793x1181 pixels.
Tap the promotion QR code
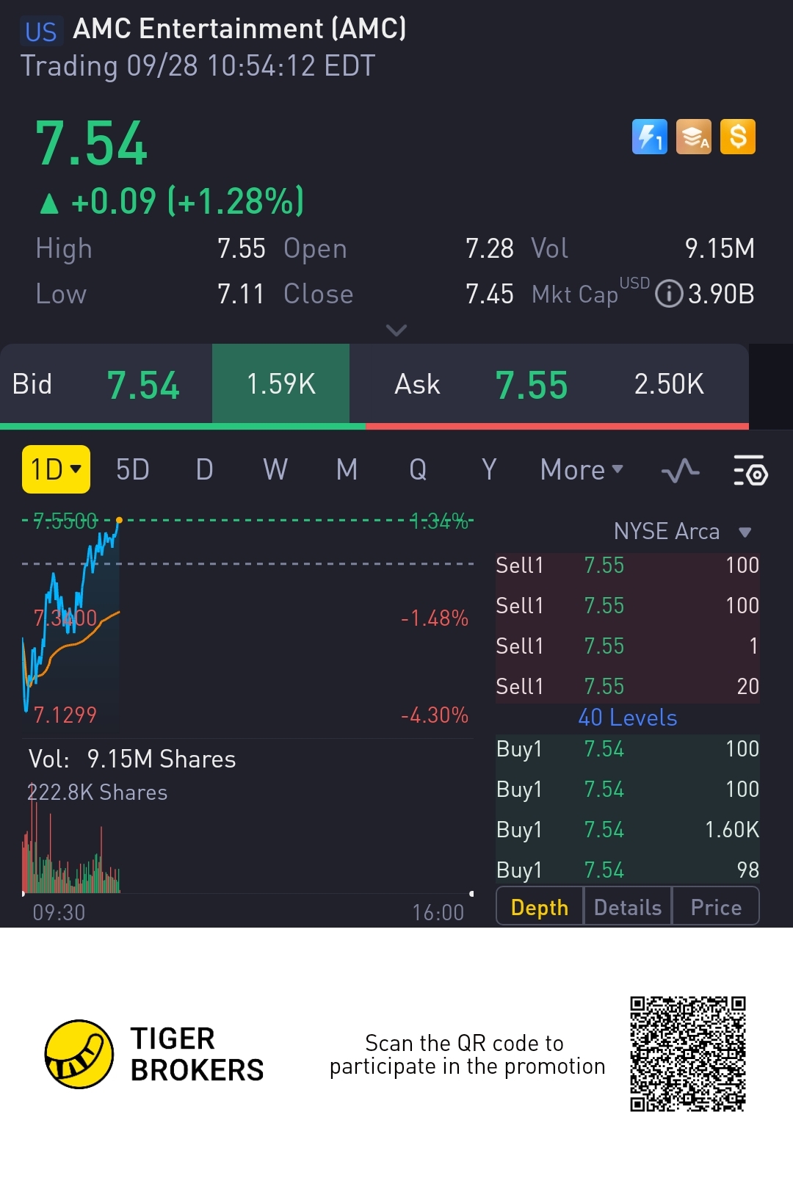688,1054
